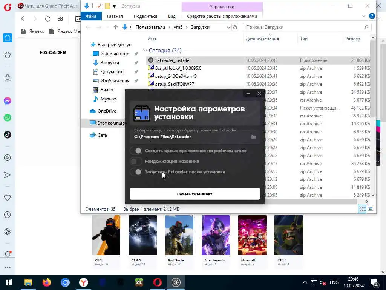
Task: Open Opera shopping bag sidebar icon
Action: [8, 78]
